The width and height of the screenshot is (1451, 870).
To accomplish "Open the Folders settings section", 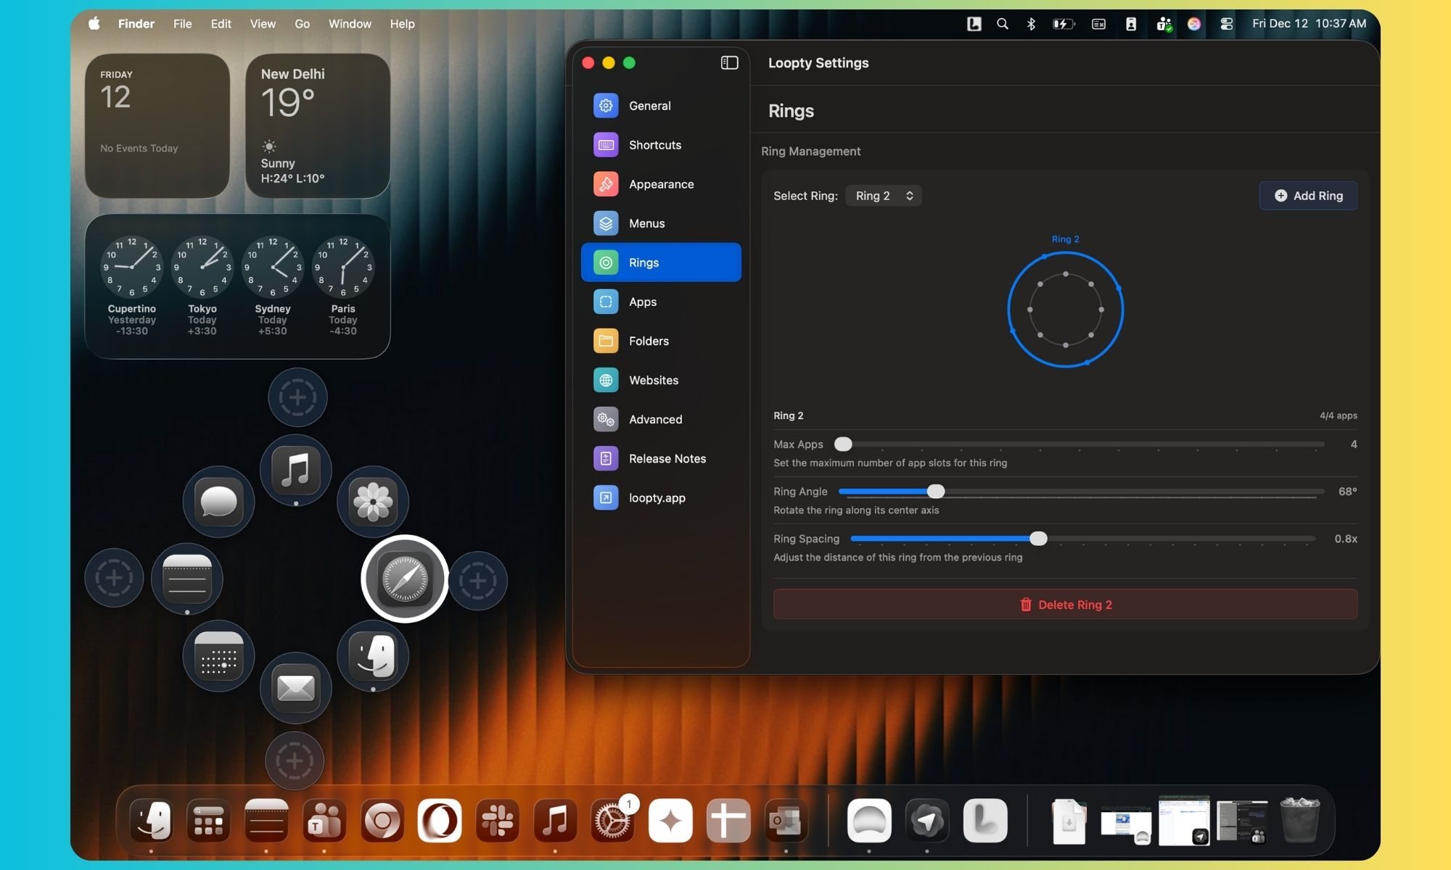I will [649, 341].
